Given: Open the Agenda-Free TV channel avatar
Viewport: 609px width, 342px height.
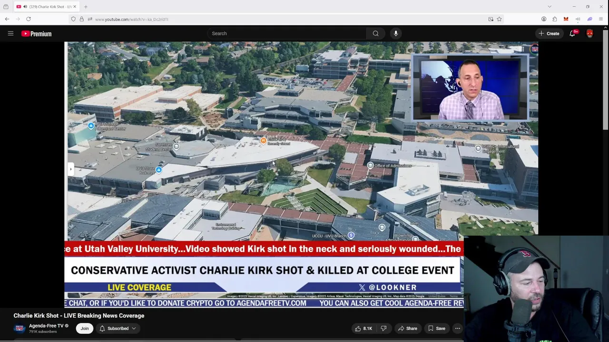Looking at the screenshot, I should coord(20,328).
